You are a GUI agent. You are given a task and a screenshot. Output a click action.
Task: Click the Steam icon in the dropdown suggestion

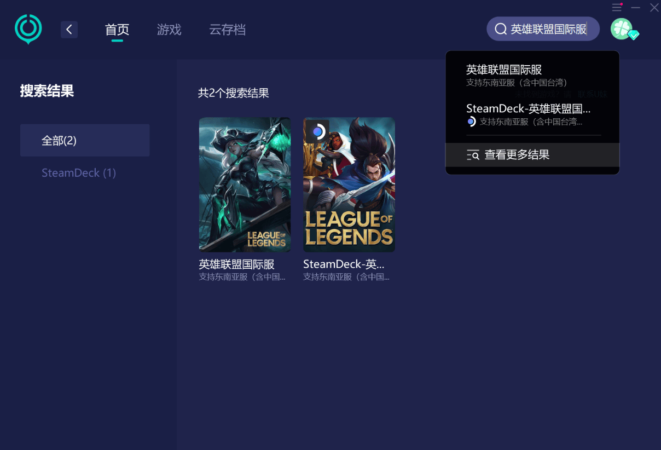coord(471,122)
